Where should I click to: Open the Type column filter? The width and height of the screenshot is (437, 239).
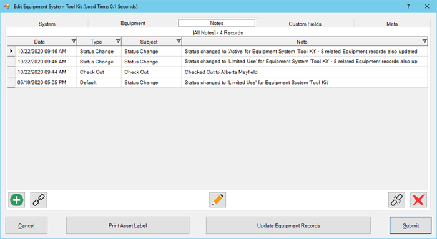118,42
